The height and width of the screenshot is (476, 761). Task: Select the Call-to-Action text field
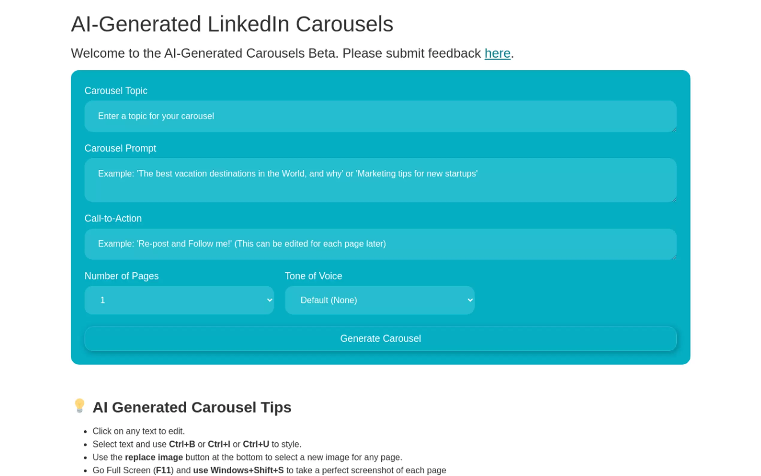(380, 244)
